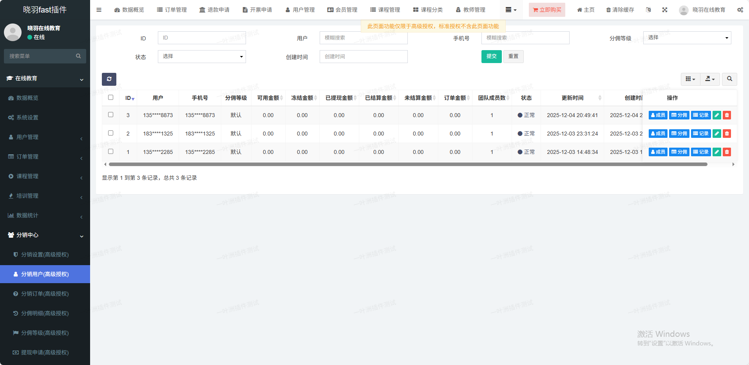Viewport: 749px width, 365px height.
Task: Click the table search magnifier icon
Action: [x=729, y=79]
